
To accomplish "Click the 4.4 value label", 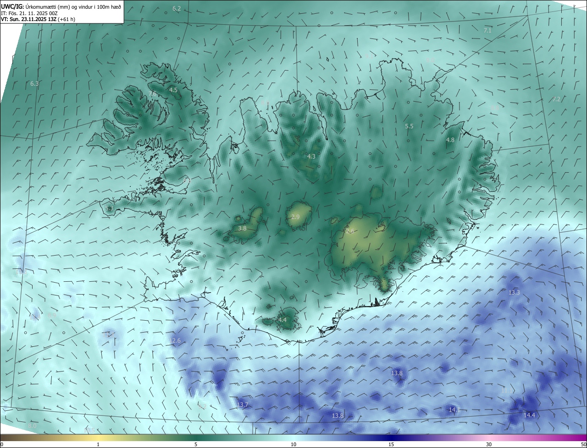I will 282,320.
